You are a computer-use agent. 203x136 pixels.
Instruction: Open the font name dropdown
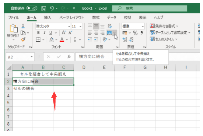pos(69,26)
